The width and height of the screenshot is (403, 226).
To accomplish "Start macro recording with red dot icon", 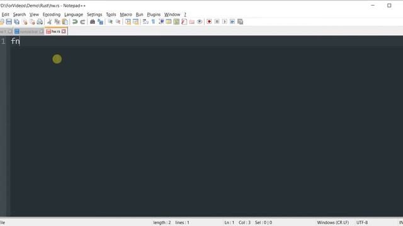I will 209,22.
